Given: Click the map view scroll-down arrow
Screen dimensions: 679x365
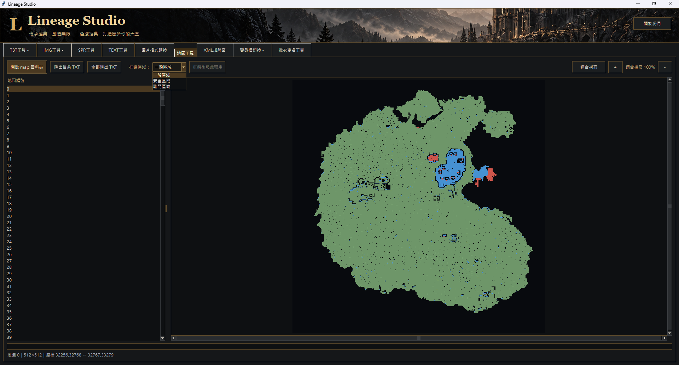Looking at the screenshot, I should tap(669, 333).
